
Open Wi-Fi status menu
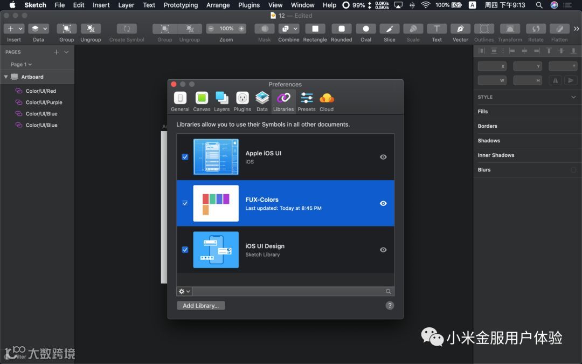pos(426,5)
